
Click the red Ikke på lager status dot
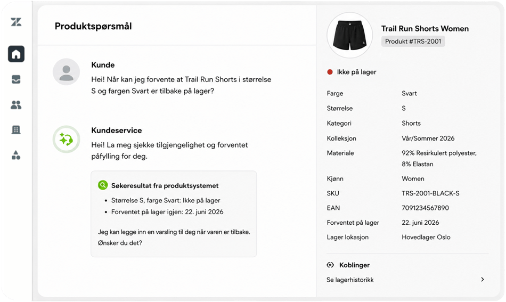(330, 72)
